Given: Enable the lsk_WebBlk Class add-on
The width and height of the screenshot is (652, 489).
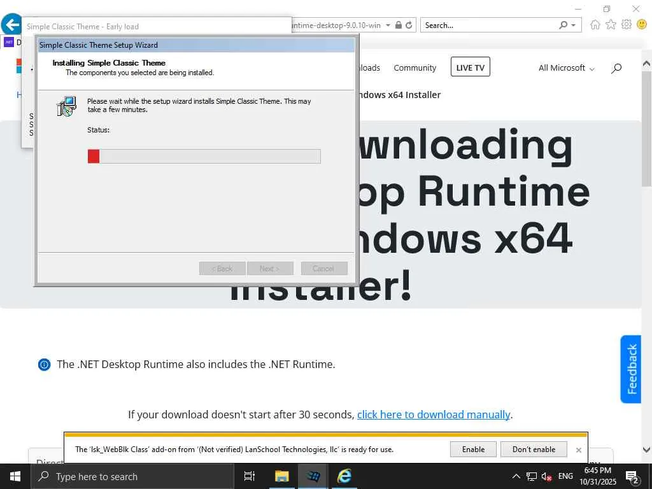Looking at the screenshot, I should pos(473,449).
